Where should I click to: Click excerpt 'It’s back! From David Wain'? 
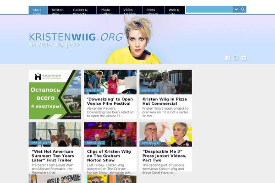tap(52, 169)
